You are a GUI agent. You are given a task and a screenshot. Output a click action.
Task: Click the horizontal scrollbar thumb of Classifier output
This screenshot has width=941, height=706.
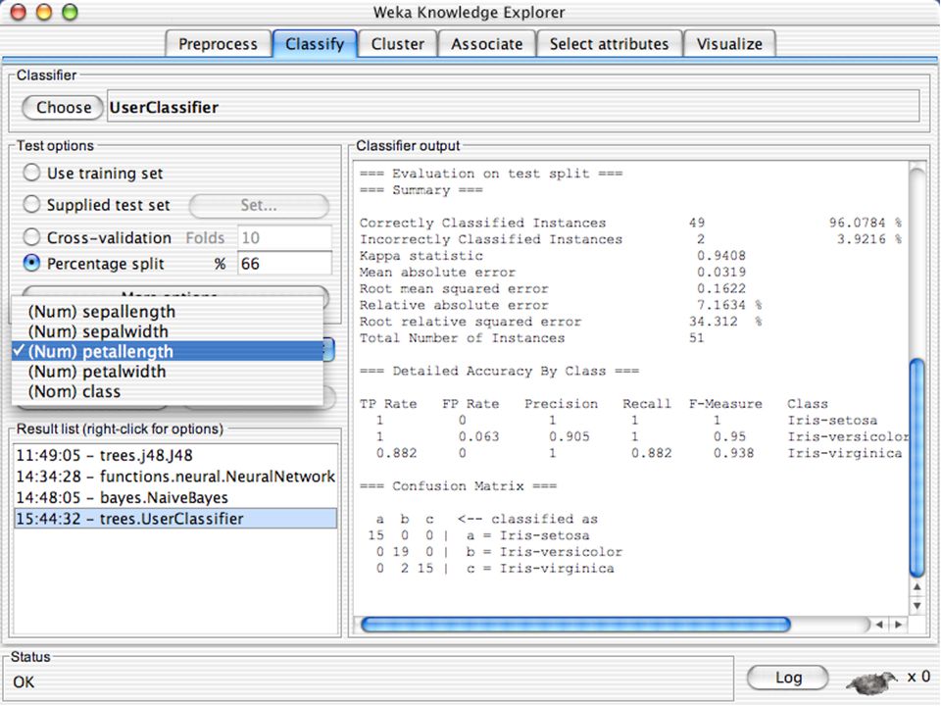pos(575,625)
